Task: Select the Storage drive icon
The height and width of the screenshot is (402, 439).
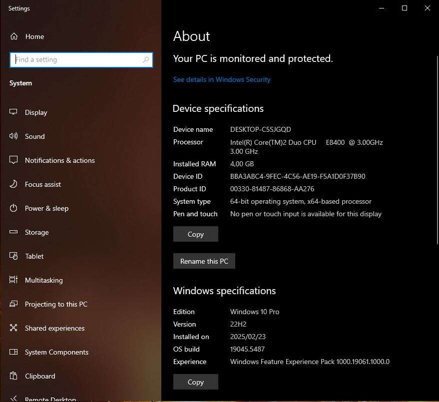Action: click(13, 232)
